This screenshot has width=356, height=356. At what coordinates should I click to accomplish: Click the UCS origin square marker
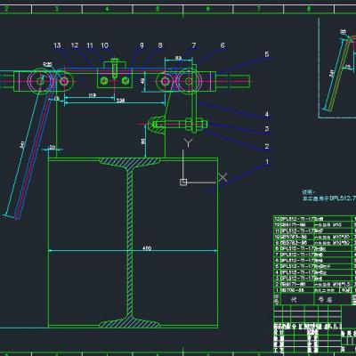pos(183,182)
